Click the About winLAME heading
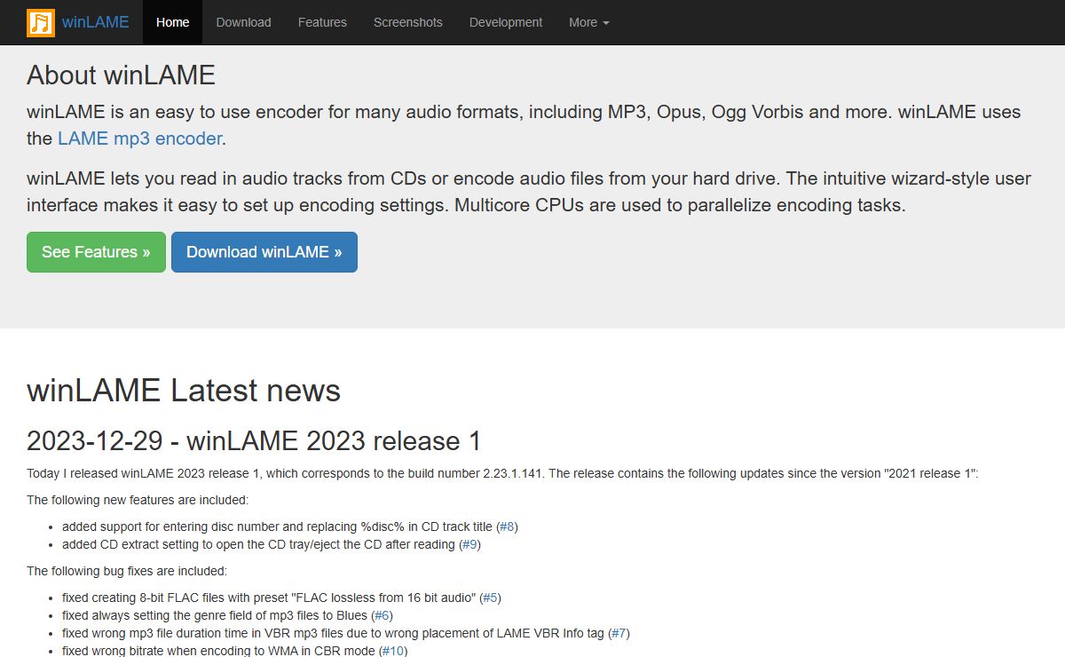The height and width of the screenshot is (657, 1065). tap(121, 75)
